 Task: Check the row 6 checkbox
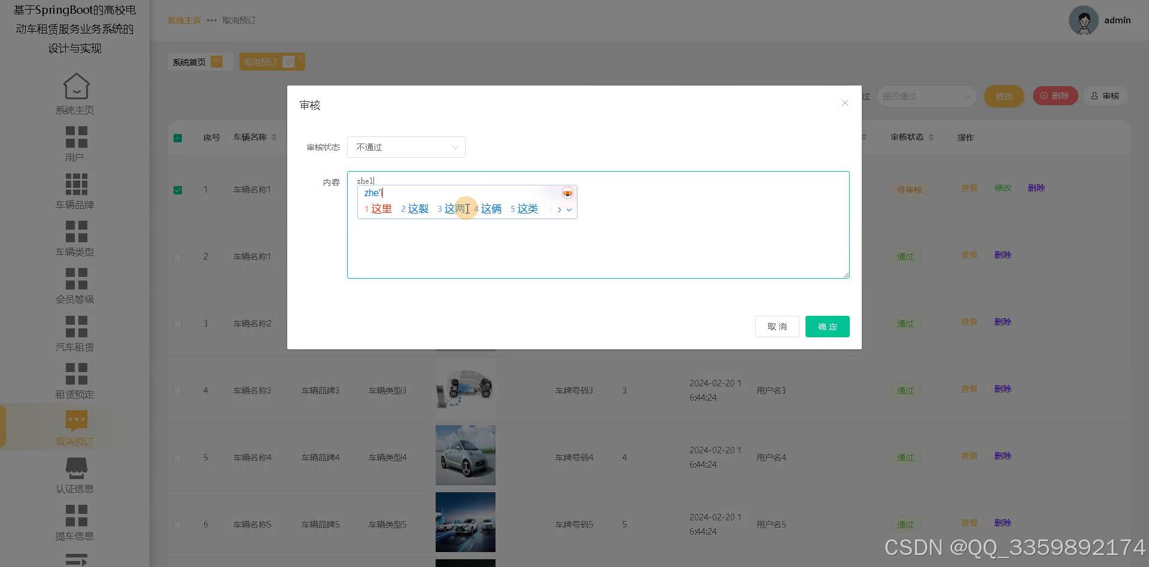tap(178, 525)
